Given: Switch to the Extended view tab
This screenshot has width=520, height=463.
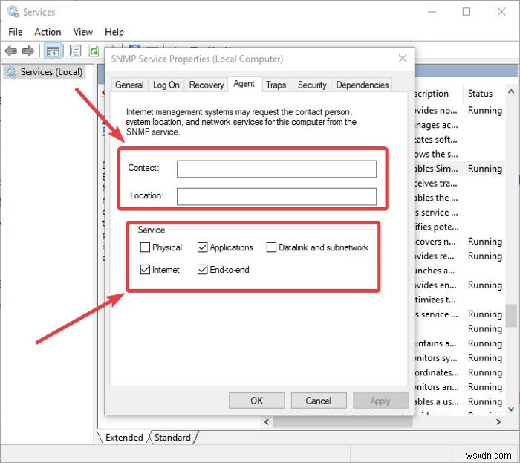Looking at the screenshot, I should click(x=124, y=438).
